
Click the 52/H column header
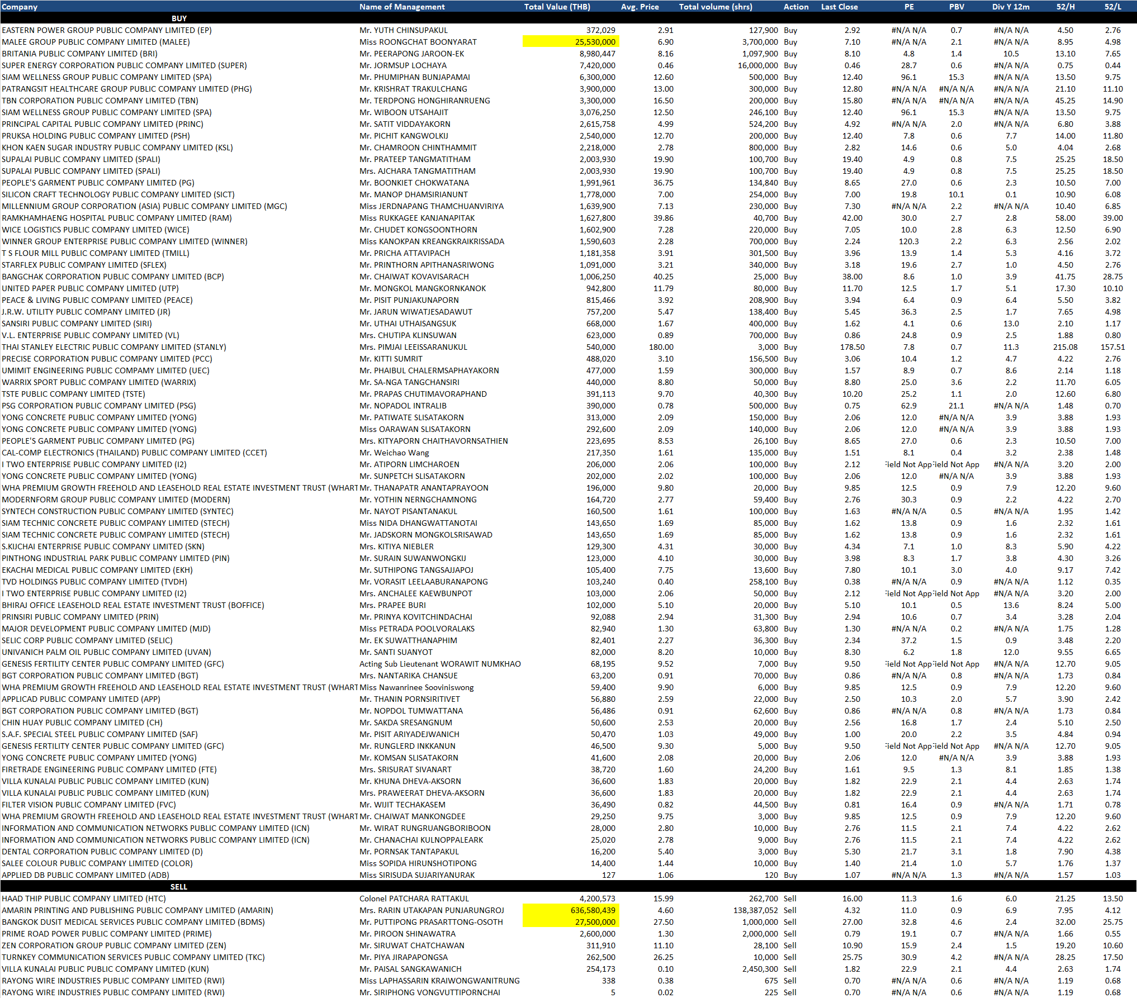point(1065,7)
